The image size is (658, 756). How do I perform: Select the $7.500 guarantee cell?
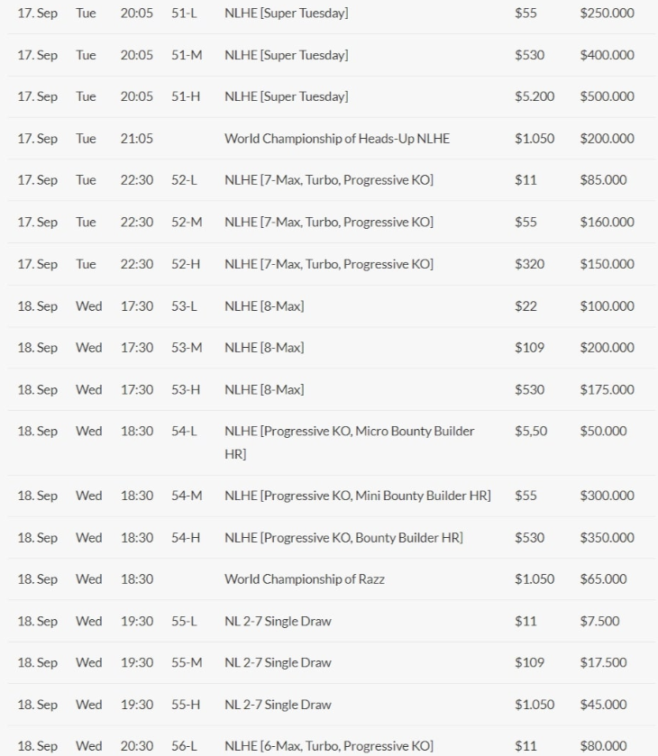[x=599, y=622]
